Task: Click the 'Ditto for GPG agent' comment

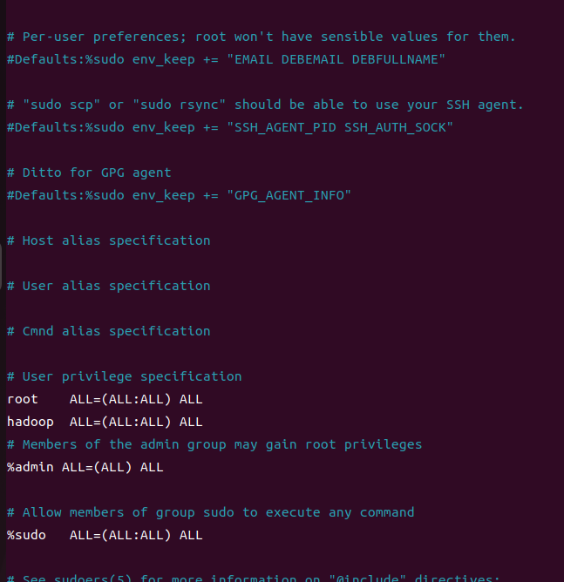Action: (89, 173)
